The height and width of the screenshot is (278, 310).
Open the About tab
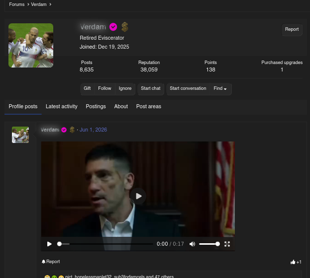tap(121, 107)
